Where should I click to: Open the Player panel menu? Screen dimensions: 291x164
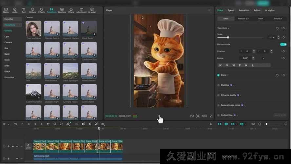click(x=210, y=10)
